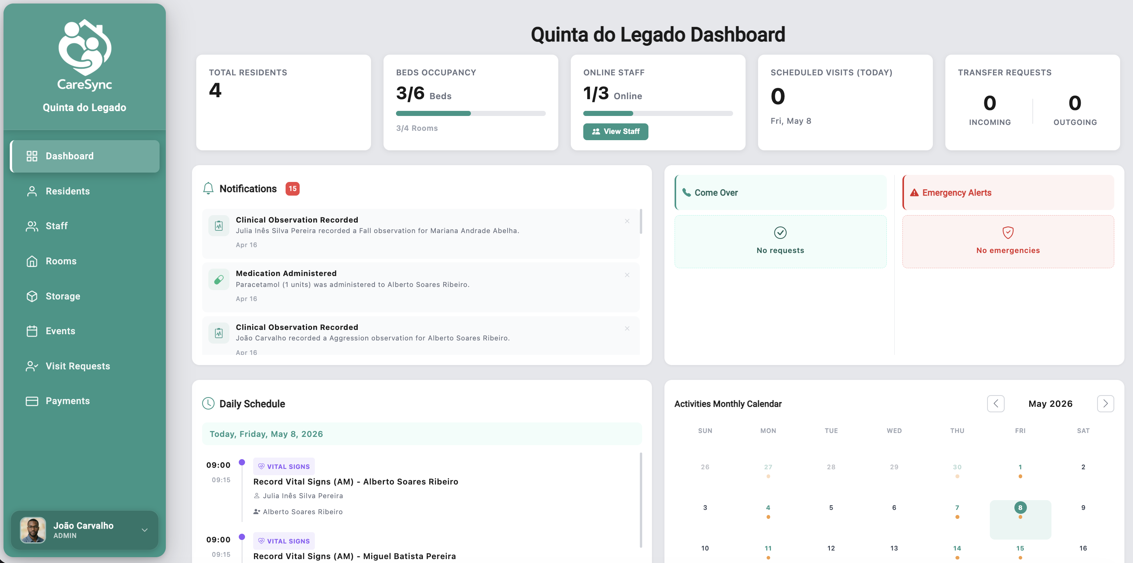Click the Storage box icon
Viewport: 1133px width, 563px height.
(32, 296)
